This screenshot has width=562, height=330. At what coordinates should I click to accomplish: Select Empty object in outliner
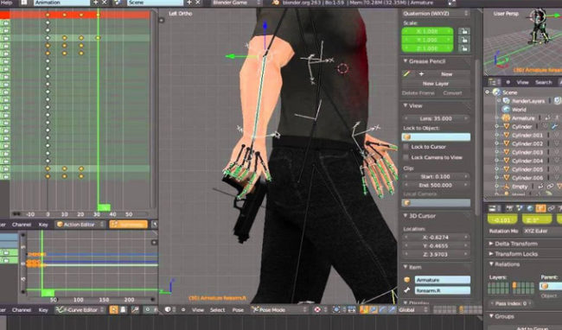520,187
